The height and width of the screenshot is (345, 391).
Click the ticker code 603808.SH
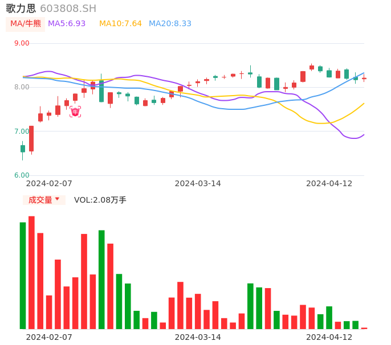tap(68, 9)
